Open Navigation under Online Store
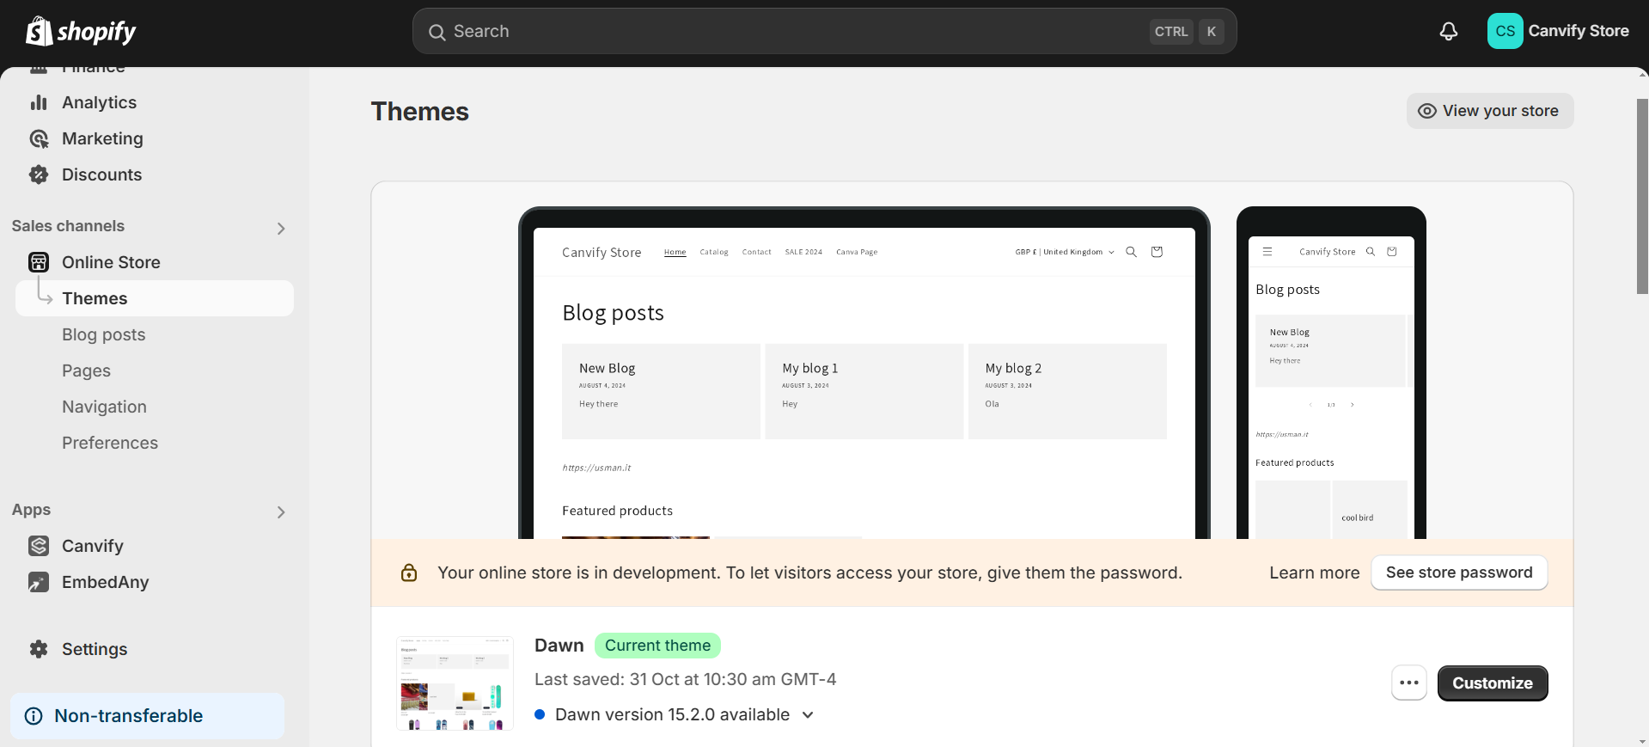1649x747 pixels. [104, 407]
